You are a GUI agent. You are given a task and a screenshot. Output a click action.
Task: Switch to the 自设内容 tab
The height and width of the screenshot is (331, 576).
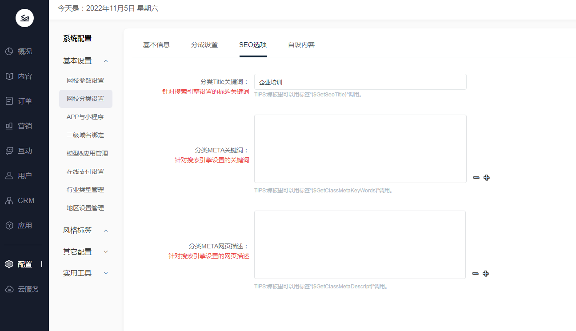[301, 45]
